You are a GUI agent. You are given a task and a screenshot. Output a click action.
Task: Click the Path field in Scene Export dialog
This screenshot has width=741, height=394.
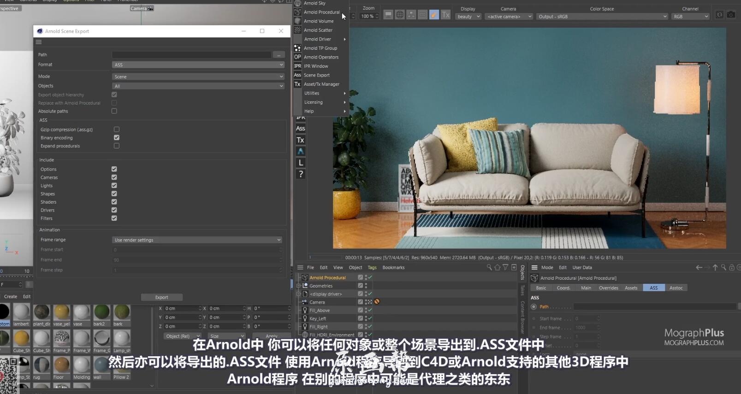click(x=191, y=55)
